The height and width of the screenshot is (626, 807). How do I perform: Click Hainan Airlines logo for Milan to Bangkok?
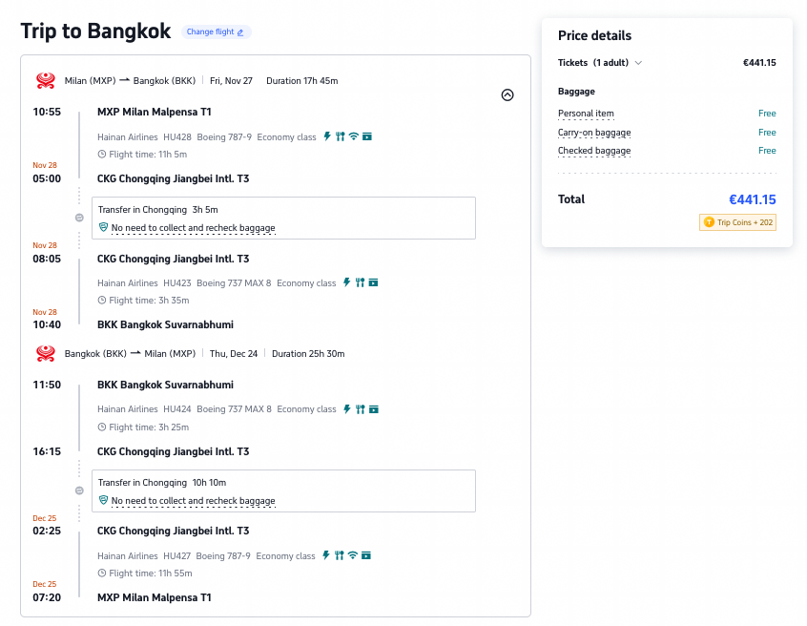(45, 81)
